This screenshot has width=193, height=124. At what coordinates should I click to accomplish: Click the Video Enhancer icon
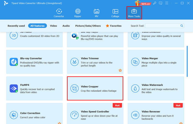[135, 35]
